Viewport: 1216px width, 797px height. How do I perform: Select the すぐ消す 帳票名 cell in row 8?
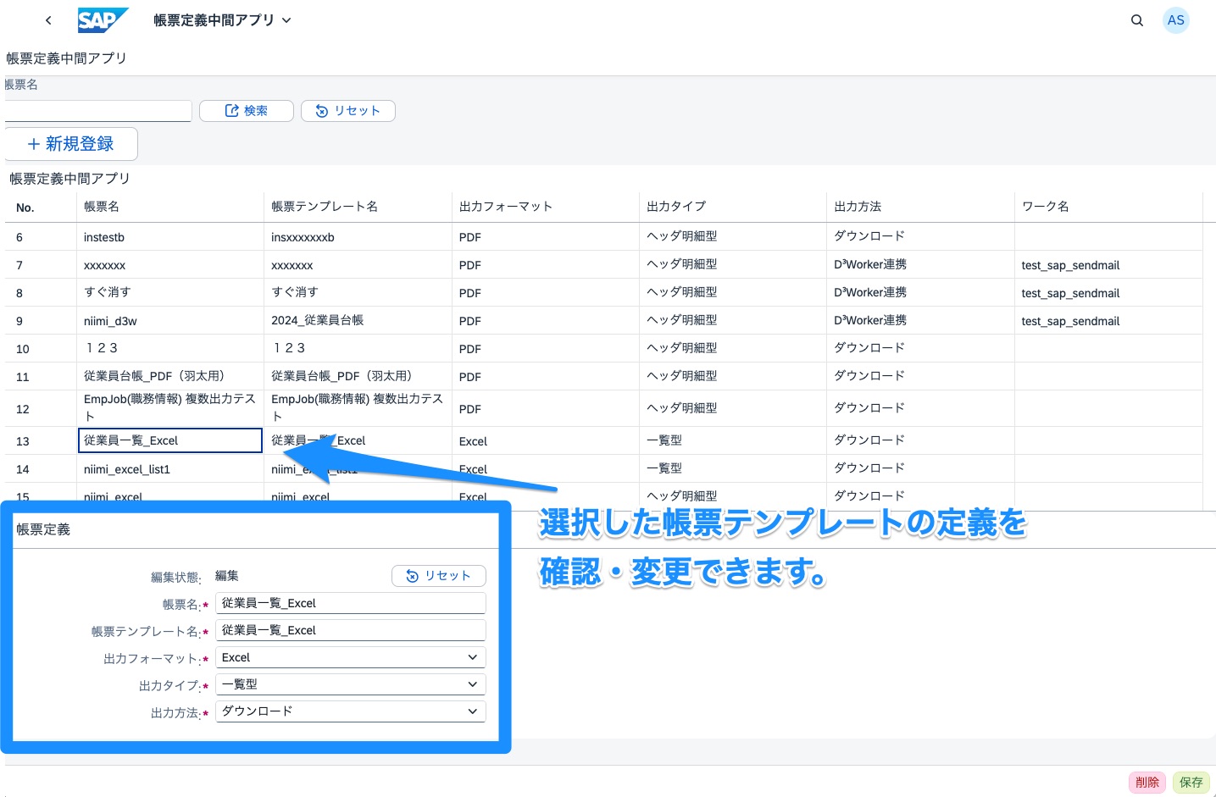coord(170,293)
